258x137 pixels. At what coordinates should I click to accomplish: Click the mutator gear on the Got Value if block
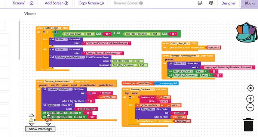[130, 97]
